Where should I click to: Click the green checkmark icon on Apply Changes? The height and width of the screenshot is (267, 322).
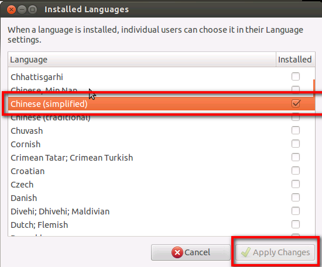pyautogui.click(x=246, y=252)
